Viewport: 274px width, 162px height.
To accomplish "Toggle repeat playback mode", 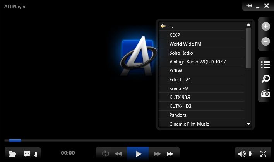I will point(105,153).
